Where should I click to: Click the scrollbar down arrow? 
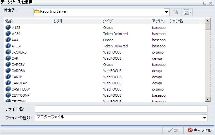pos(208,99)
